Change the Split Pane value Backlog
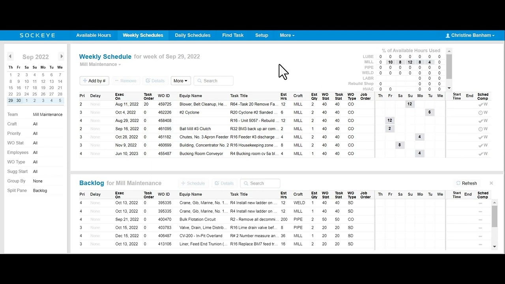The width and height of the screenshot is (505, 284). 40,191
